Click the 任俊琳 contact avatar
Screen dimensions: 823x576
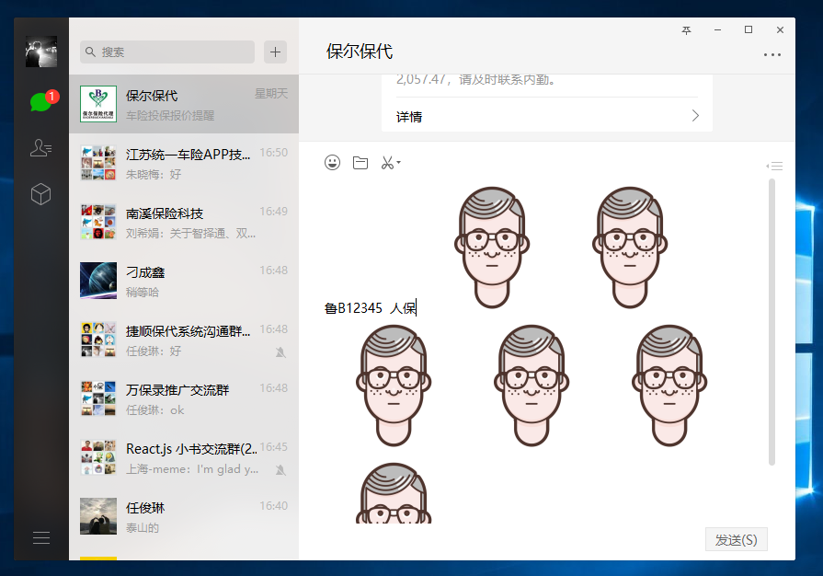(98, 515)
